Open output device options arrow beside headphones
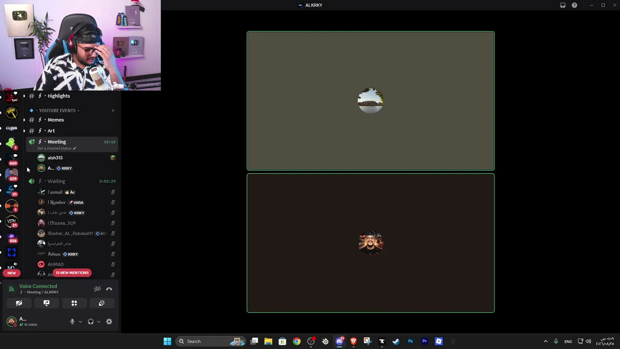 [x=99, y=321]
